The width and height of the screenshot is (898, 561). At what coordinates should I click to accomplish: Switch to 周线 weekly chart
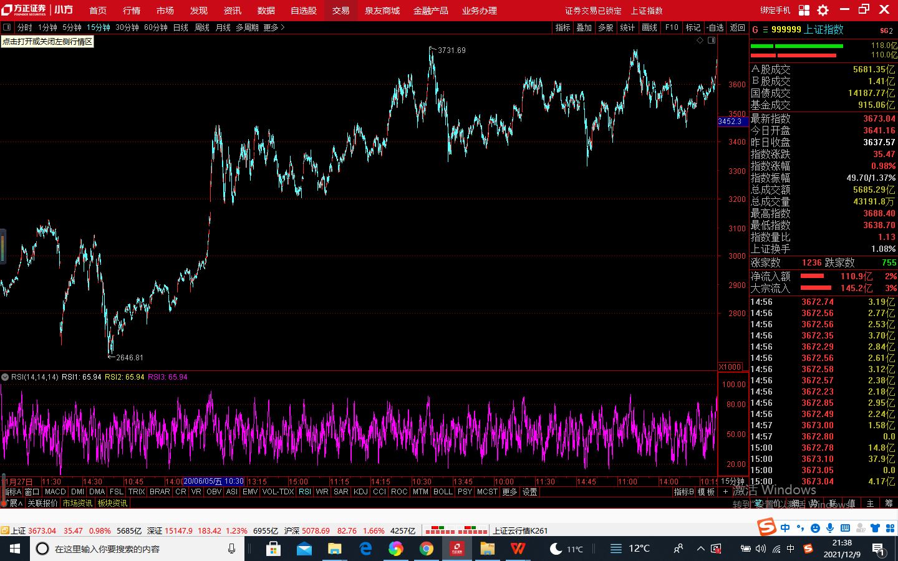(201, 27)
